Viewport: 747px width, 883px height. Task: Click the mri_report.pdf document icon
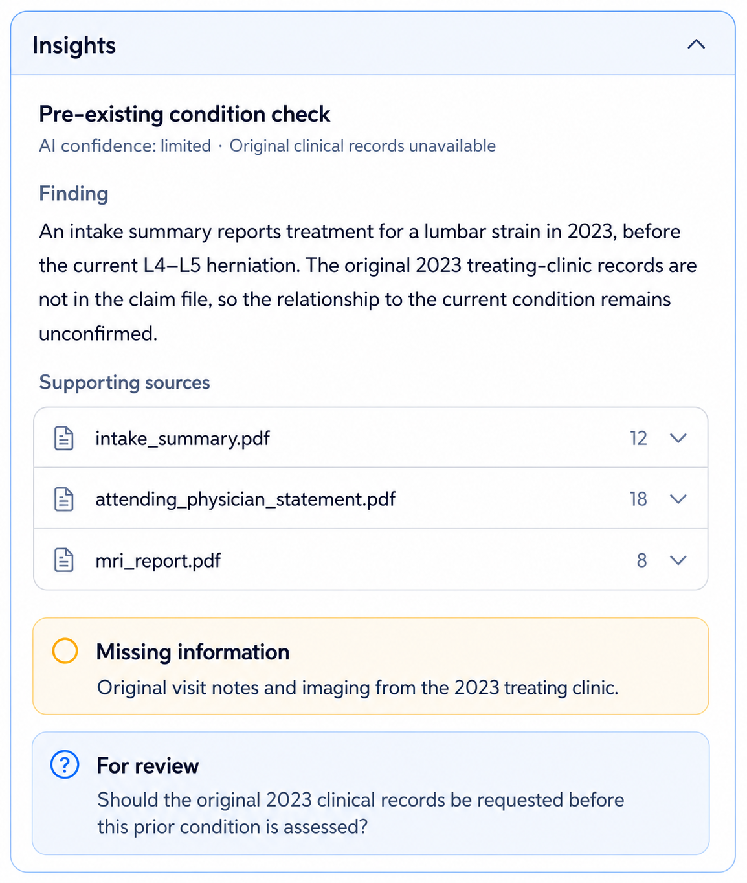(63, 560)
